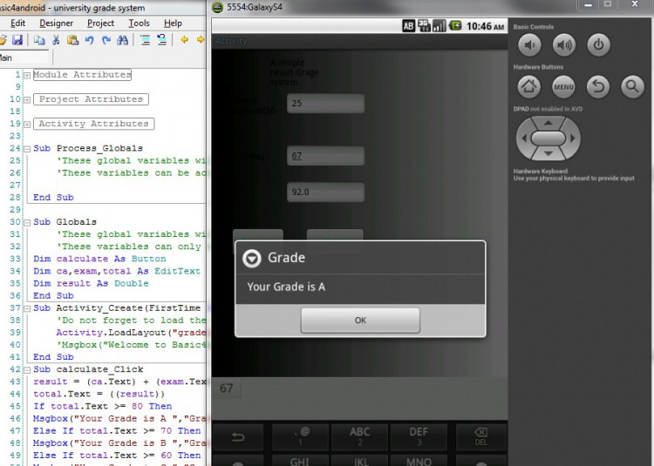Click the Cut scissors icon
The image size is (654, 466).
[56, 40]
